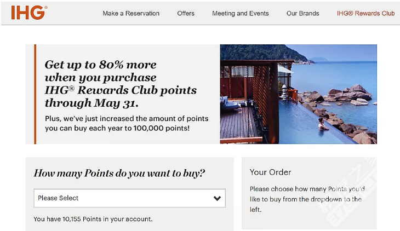Click the '10,155 Points in your account' text
This screenshot has width=400, height=231.
point(93,219)
